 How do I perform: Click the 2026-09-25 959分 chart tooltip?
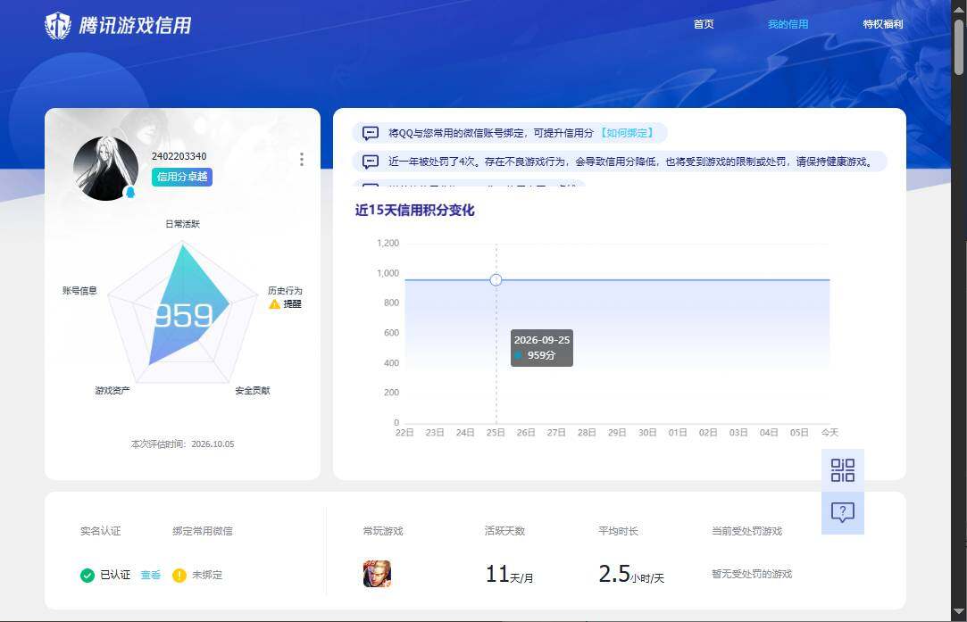(x=541, y=348)
